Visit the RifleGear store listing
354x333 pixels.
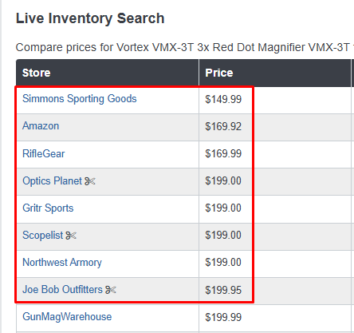click(44, 153)
